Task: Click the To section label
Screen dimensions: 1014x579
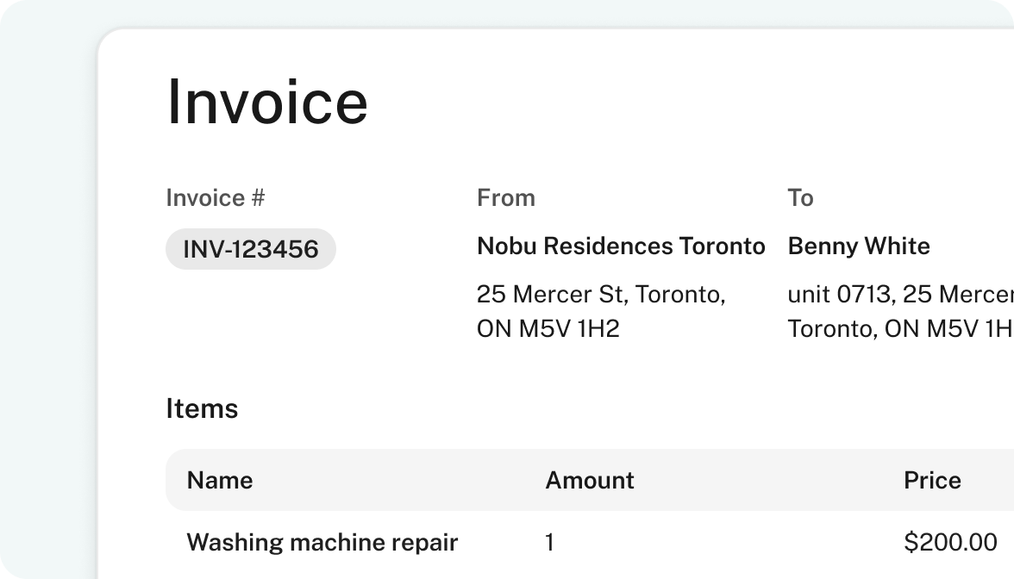Action: [800, 198]
